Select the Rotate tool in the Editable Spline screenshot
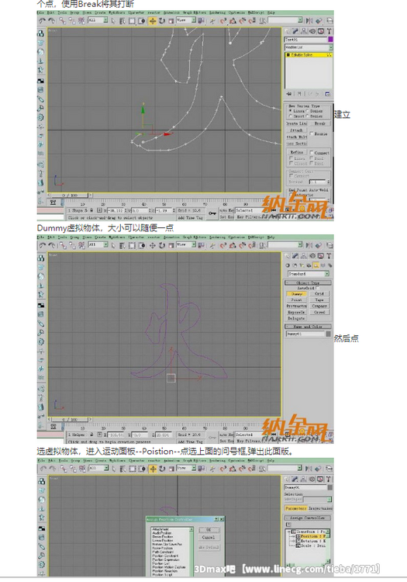 coord(162,21)
